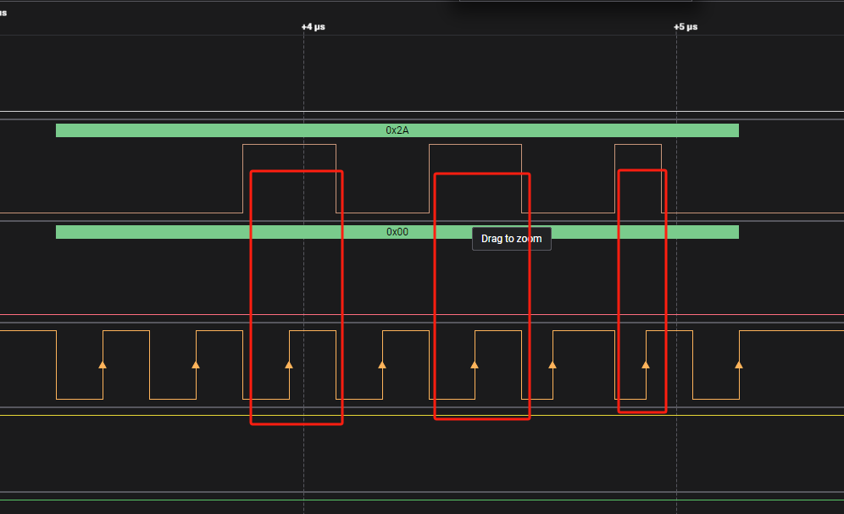Viewport: 844px width, 514px height.
Task: Select the third clock rising-edge arrow
Action: point(289,365)
